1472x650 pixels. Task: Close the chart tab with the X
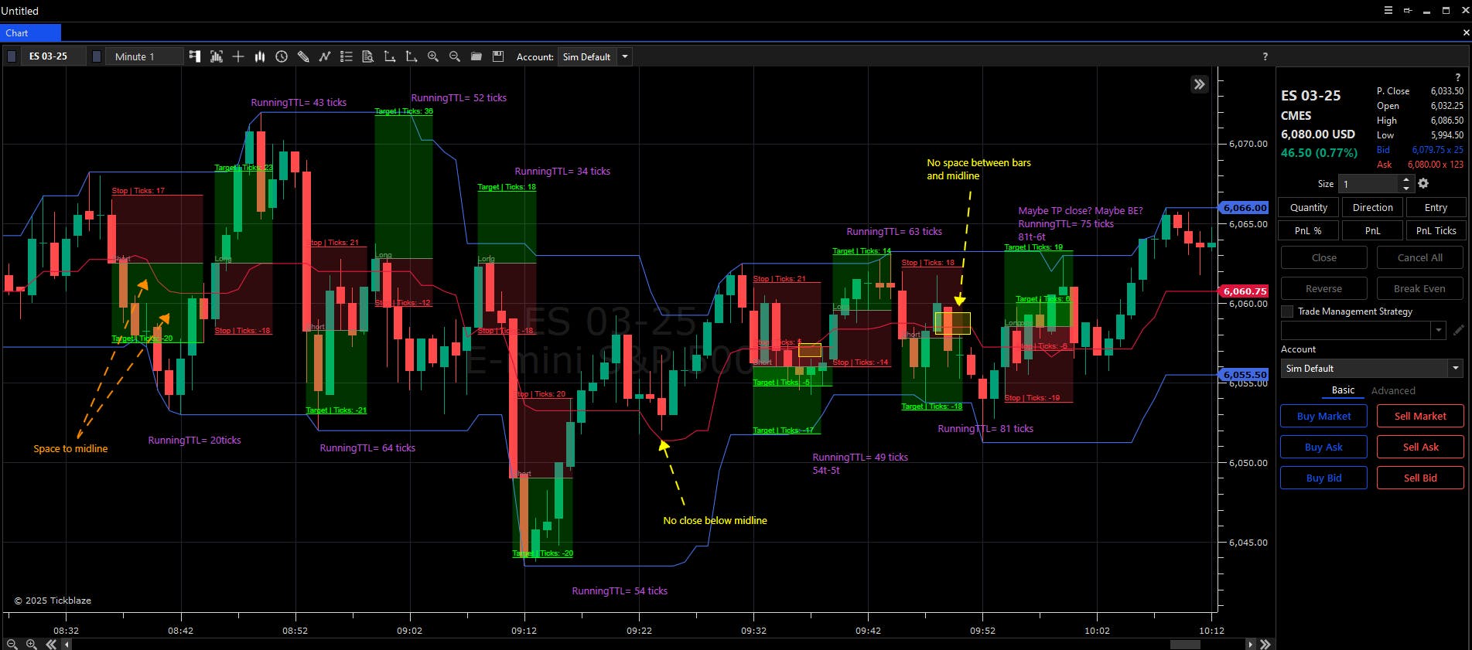click(1466, 32)
